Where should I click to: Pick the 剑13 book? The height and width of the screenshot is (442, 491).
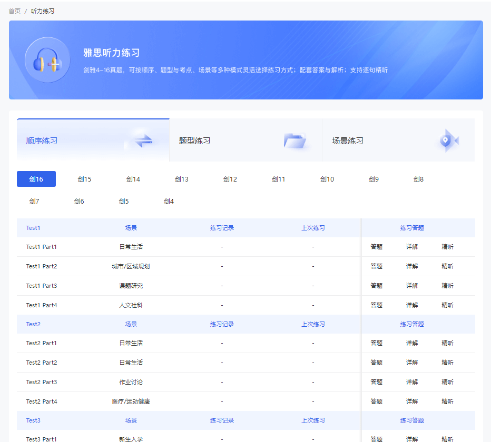click(182, 179)
